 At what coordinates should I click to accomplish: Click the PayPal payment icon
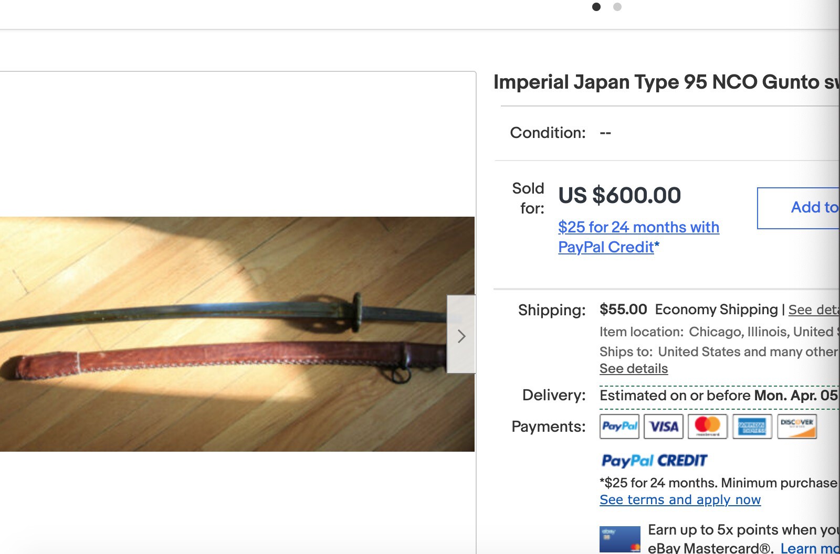(619, 427)
